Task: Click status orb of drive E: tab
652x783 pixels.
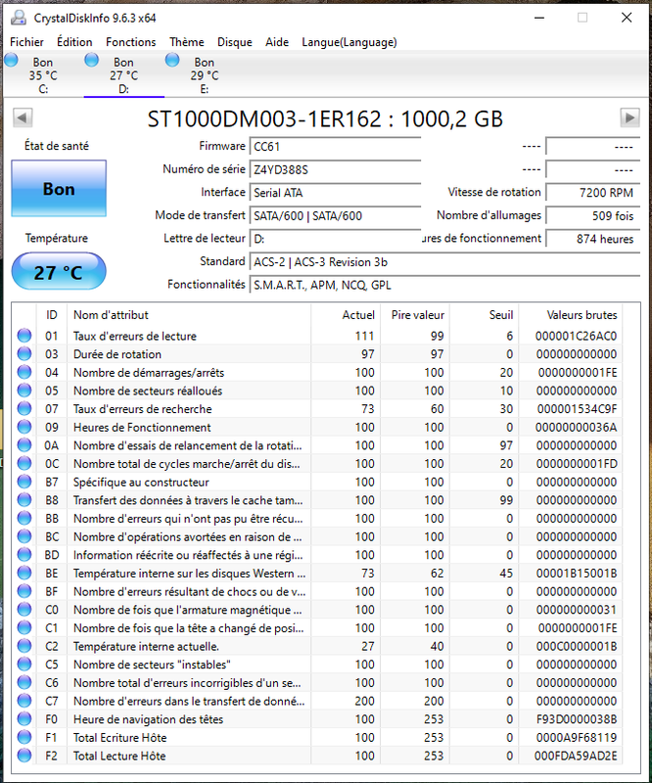Action: (x=172, y=61)
